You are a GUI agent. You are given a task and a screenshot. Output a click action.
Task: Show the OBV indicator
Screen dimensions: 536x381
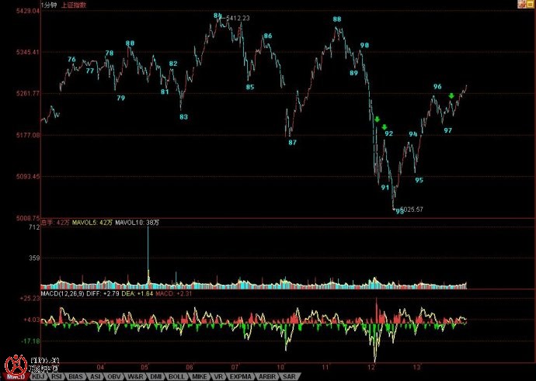pos(115,376)
